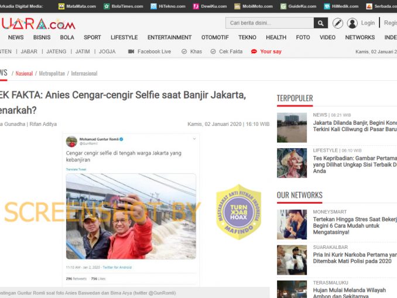Screen dimensions: 397x298
Task: Click the MobiMoto.com network icon
Action: (x=237, y=6)
